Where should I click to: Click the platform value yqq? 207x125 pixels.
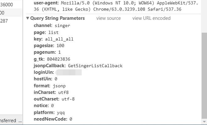[x=61, y=112]
